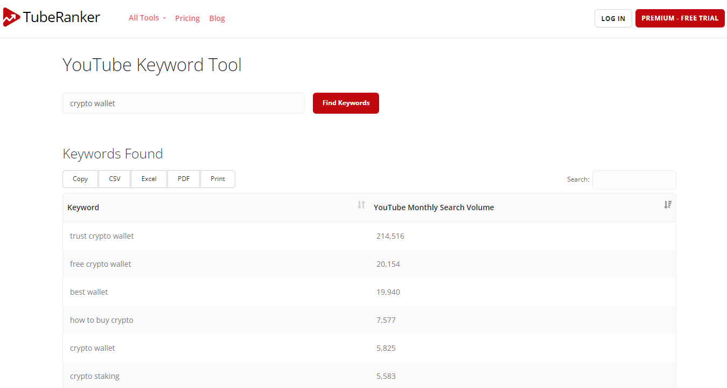Click the 20,154 volume value
The width and height of the screenshot is (727, 388).
(388, 264)
